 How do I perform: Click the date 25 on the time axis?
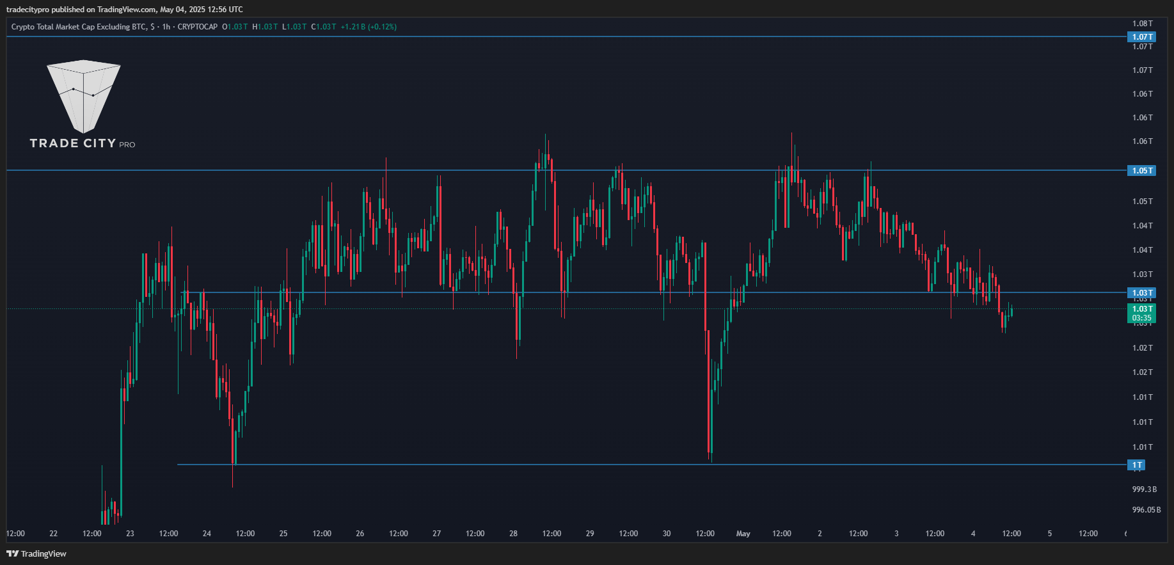[283, 534]
